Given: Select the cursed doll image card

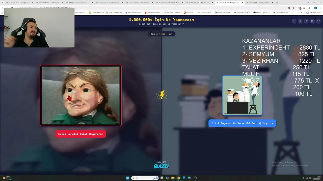Looking at the screenshot, I should click(81, 96).
